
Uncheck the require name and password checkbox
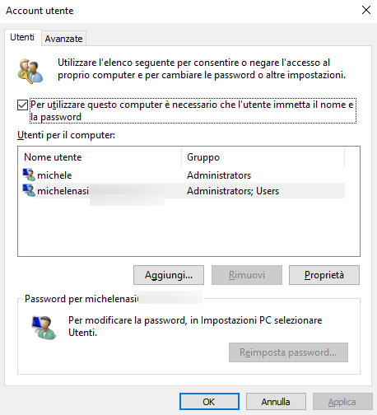tap(22, 105)
